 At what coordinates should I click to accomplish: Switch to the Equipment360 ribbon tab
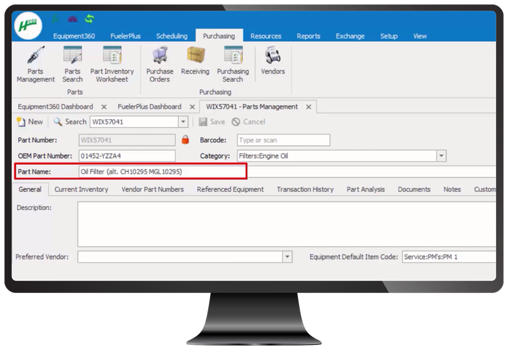pyautogui.click(x=74, y=36)
